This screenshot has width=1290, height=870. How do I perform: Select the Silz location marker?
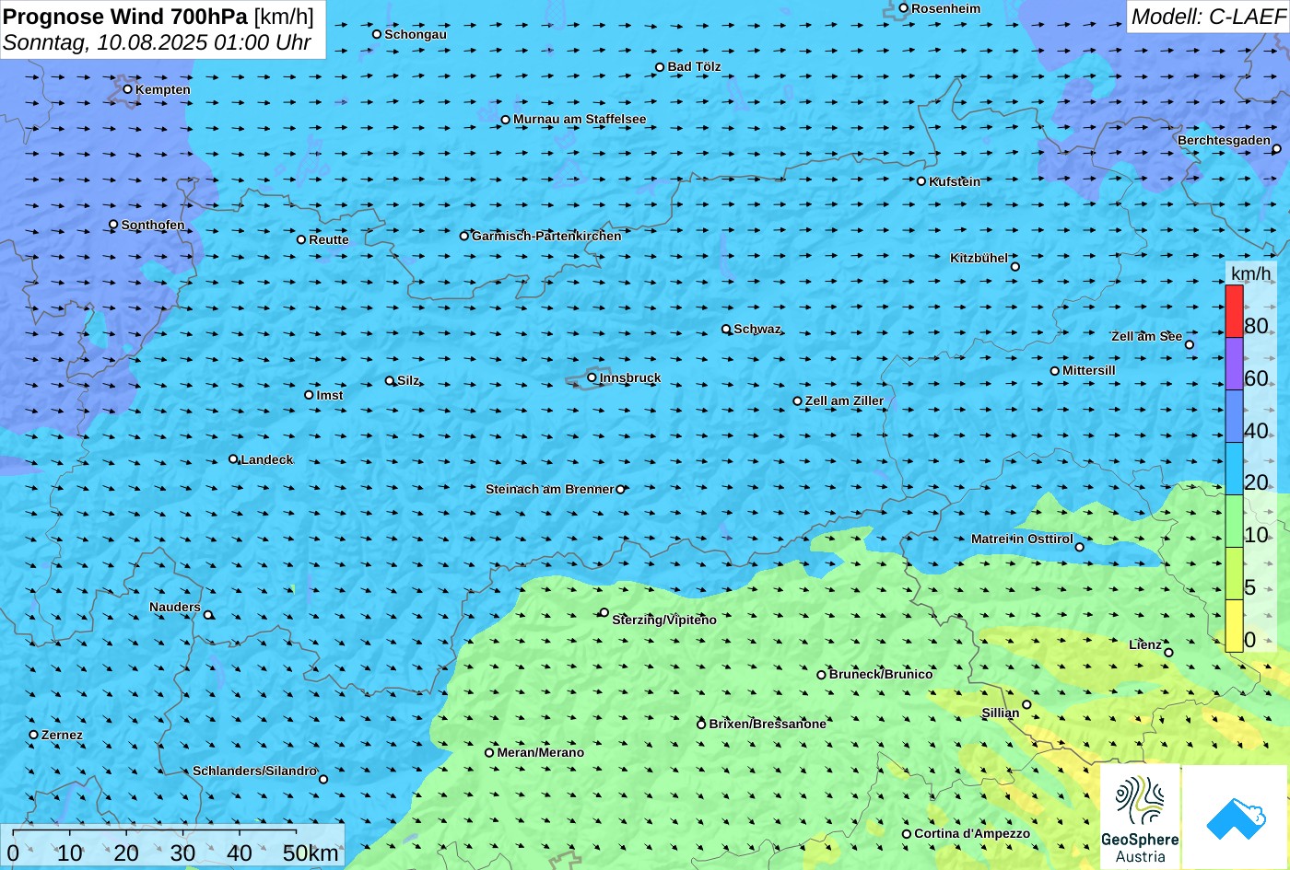(390, 380)
